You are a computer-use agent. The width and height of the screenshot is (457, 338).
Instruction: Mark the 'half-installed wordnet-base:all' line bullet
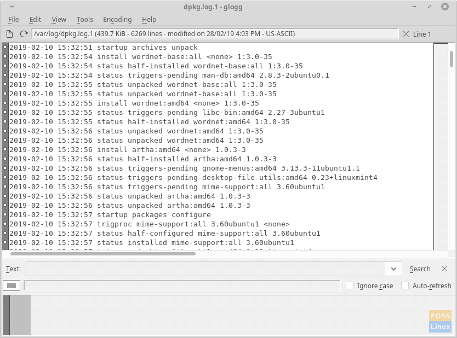[x=5, y=66]
